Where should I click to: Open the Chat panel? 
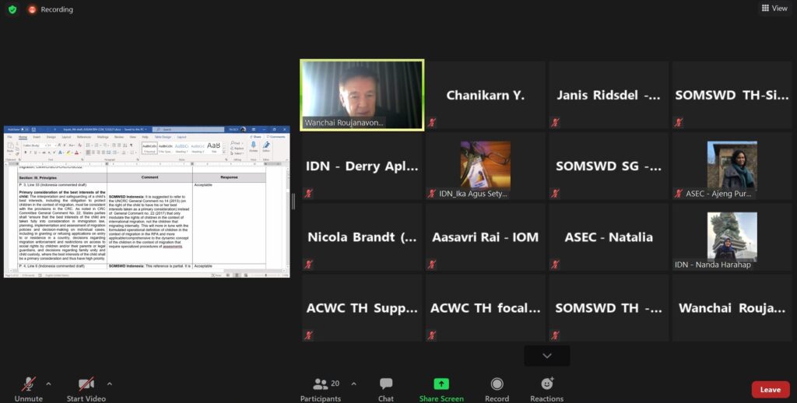coord(386,389)
